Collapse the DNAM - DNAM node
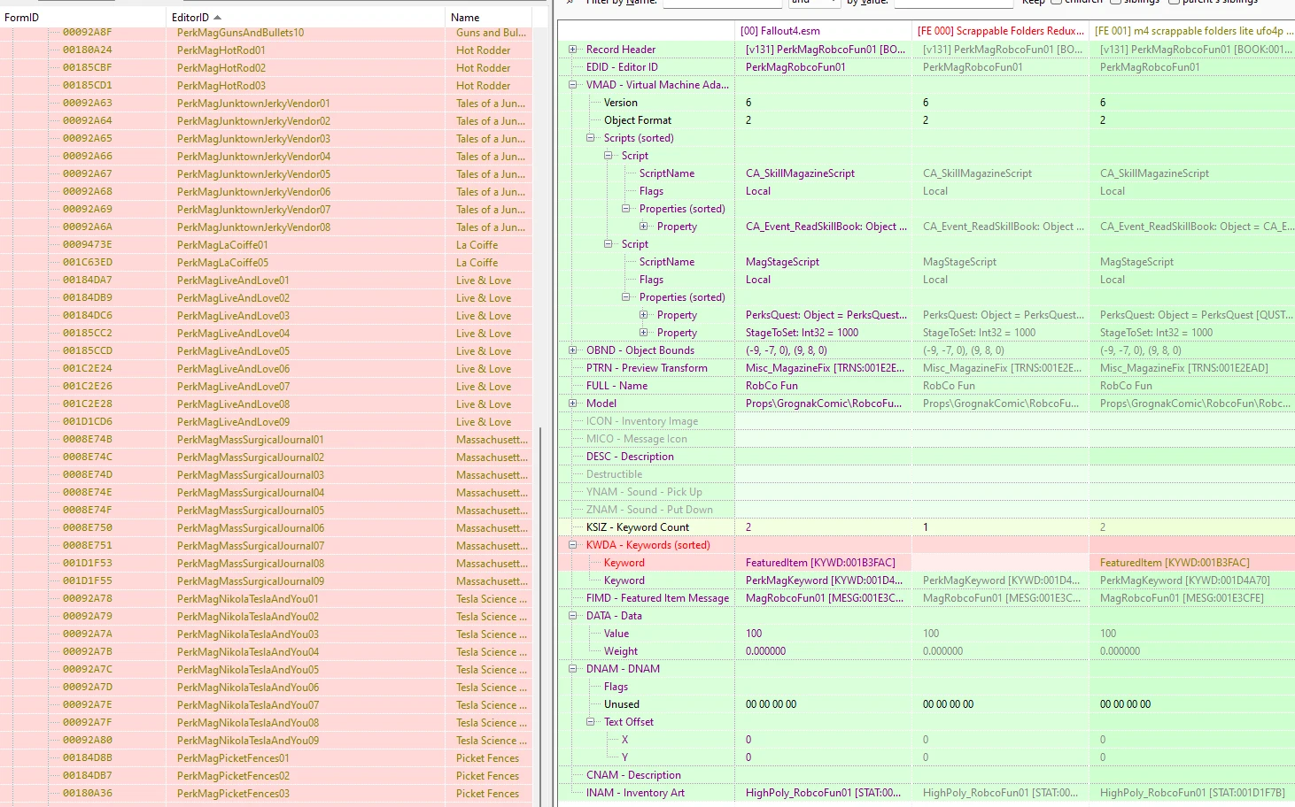The image size is (1295, 807). [x=572, y=669]
